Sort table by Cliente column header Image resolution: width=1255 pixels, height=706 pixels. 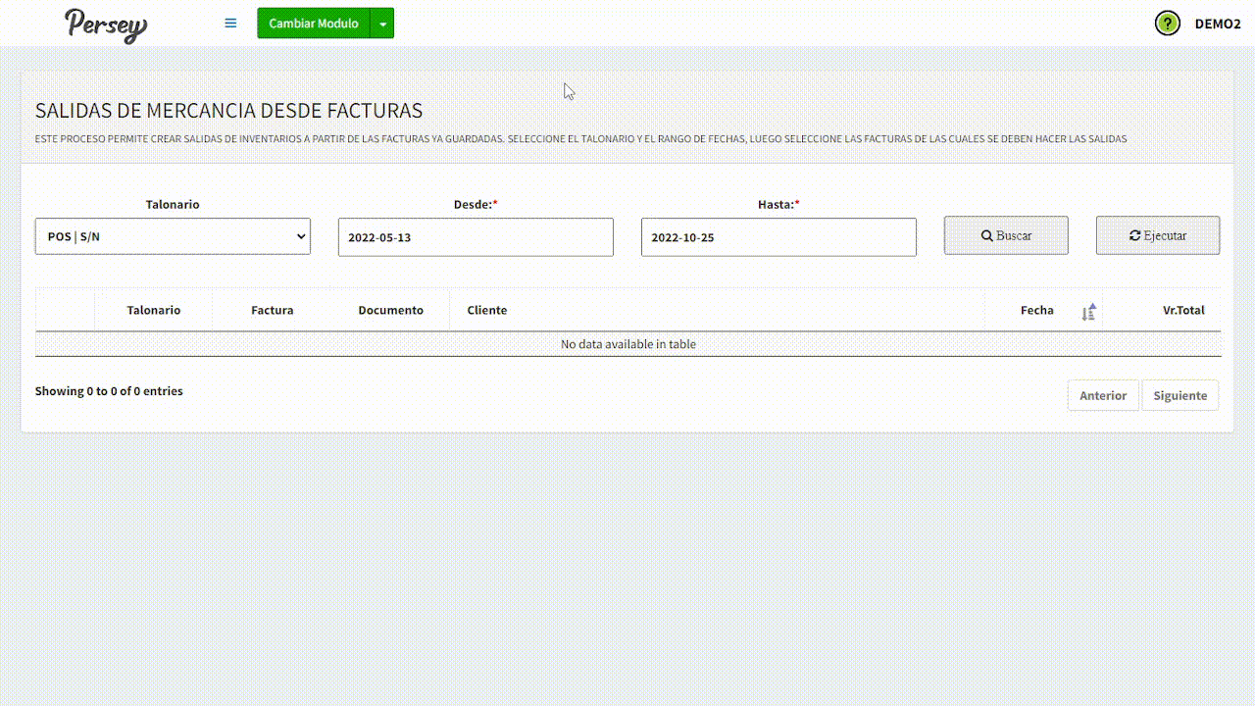click(487, 310)
